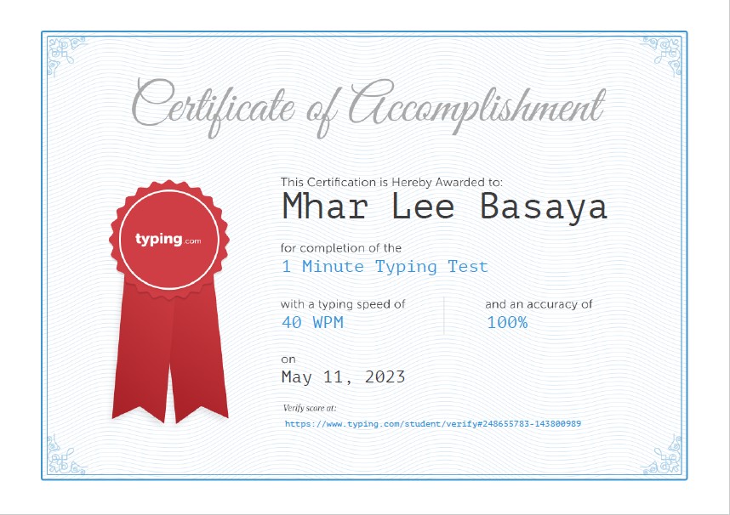The image size is (730, 515).
Task: Click the Certificate of Accomplishment heading
Action: coord(368,109)
